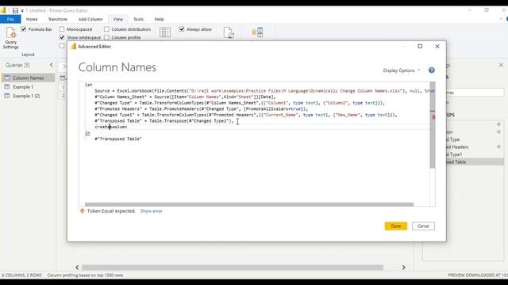Screen dimensions: 508x285
Task: Click the Done button
Action: [395, 226]
